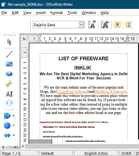The width and height of the screenshot is (139, 156).
Task: Select the Rectangle drawing tool
Action: pos(9,64)
